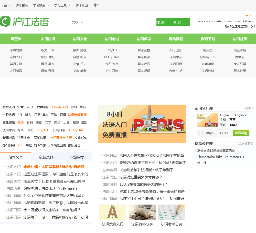Open the 法语资料分享 book thumbnail
Image resolution: width=256 pixels, height=233 pixels.
(x=142, y=212)
